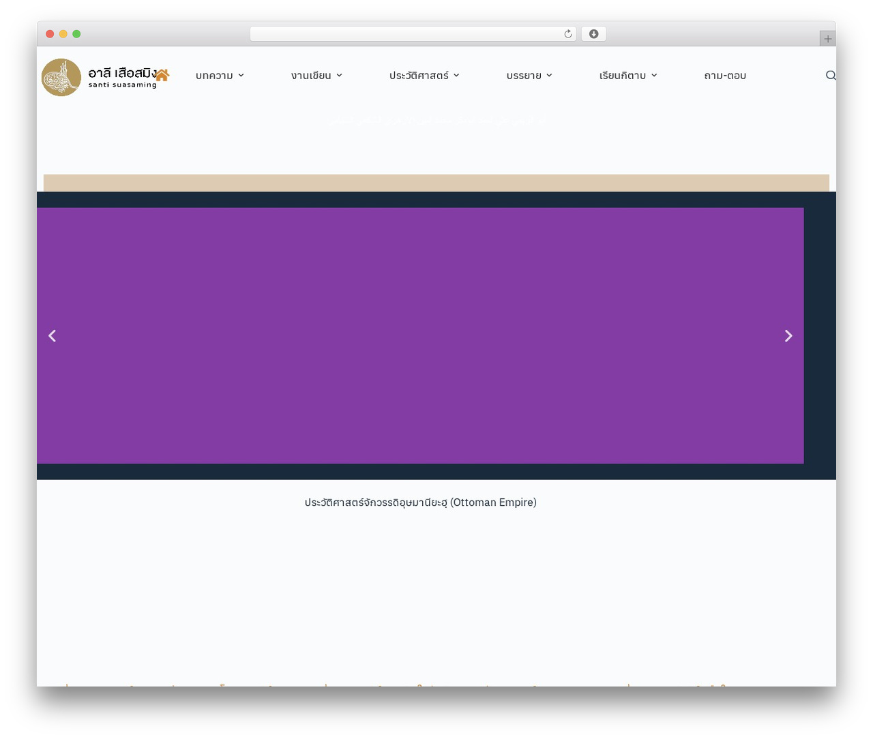This screenshot has height=739, width=873.
Task: Go to the previous slide arrow
Action: point(52,335)
